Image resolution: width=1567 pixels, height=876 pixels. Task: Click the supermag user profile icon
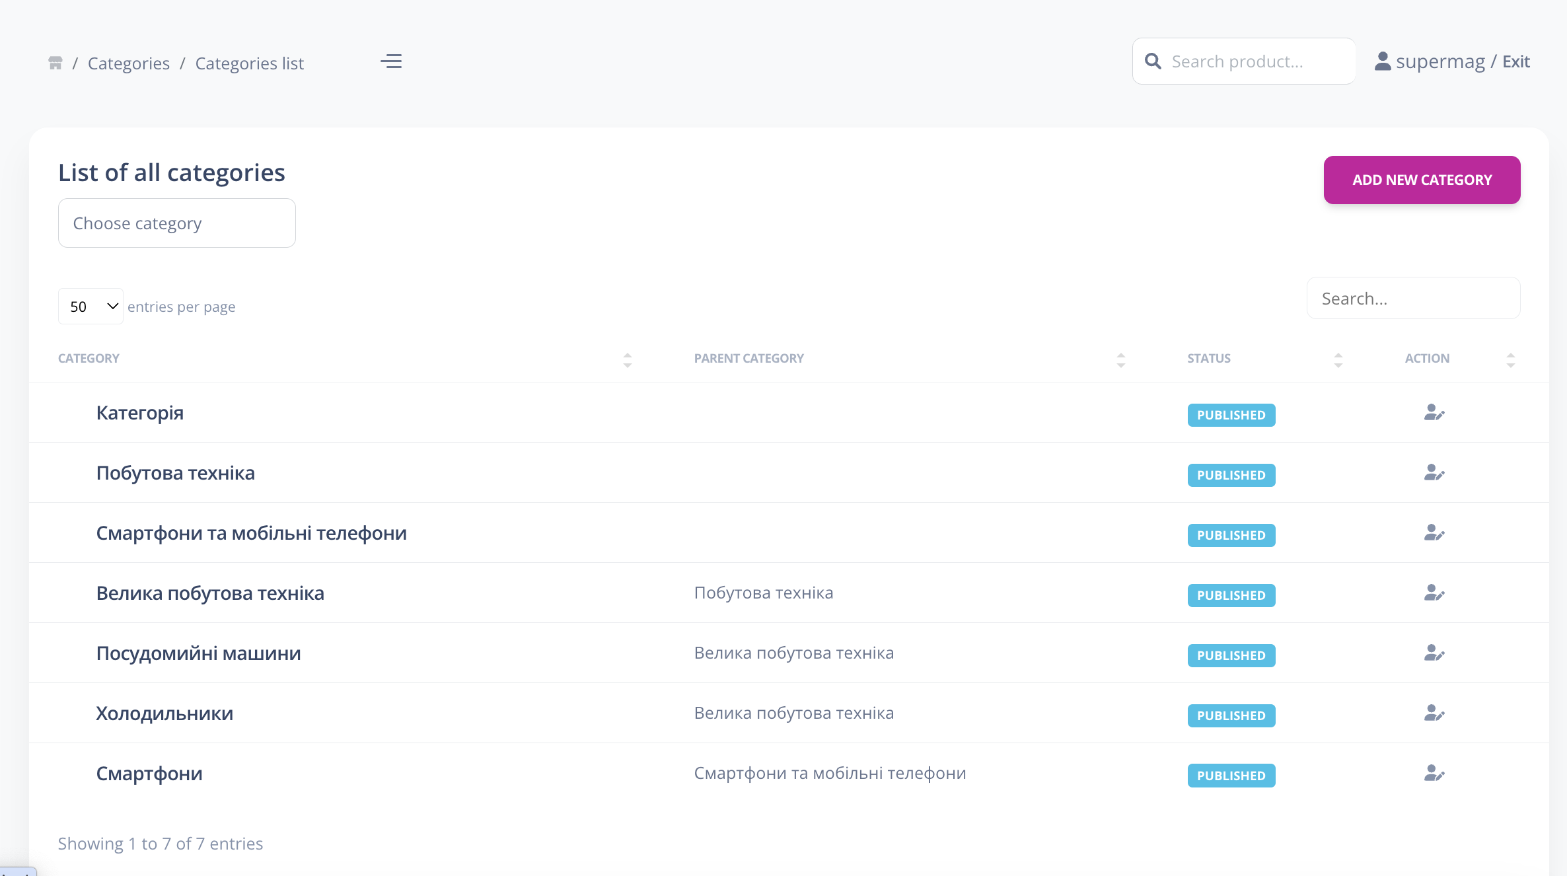point(1383,61)
